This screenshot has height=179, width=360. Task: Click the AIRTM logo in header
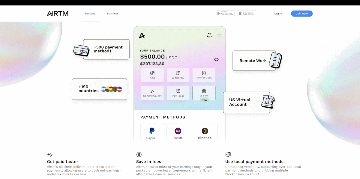tap(58, 13)
